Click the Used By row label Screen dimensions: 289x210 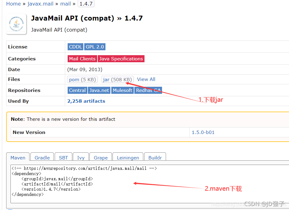click(18, 101)
